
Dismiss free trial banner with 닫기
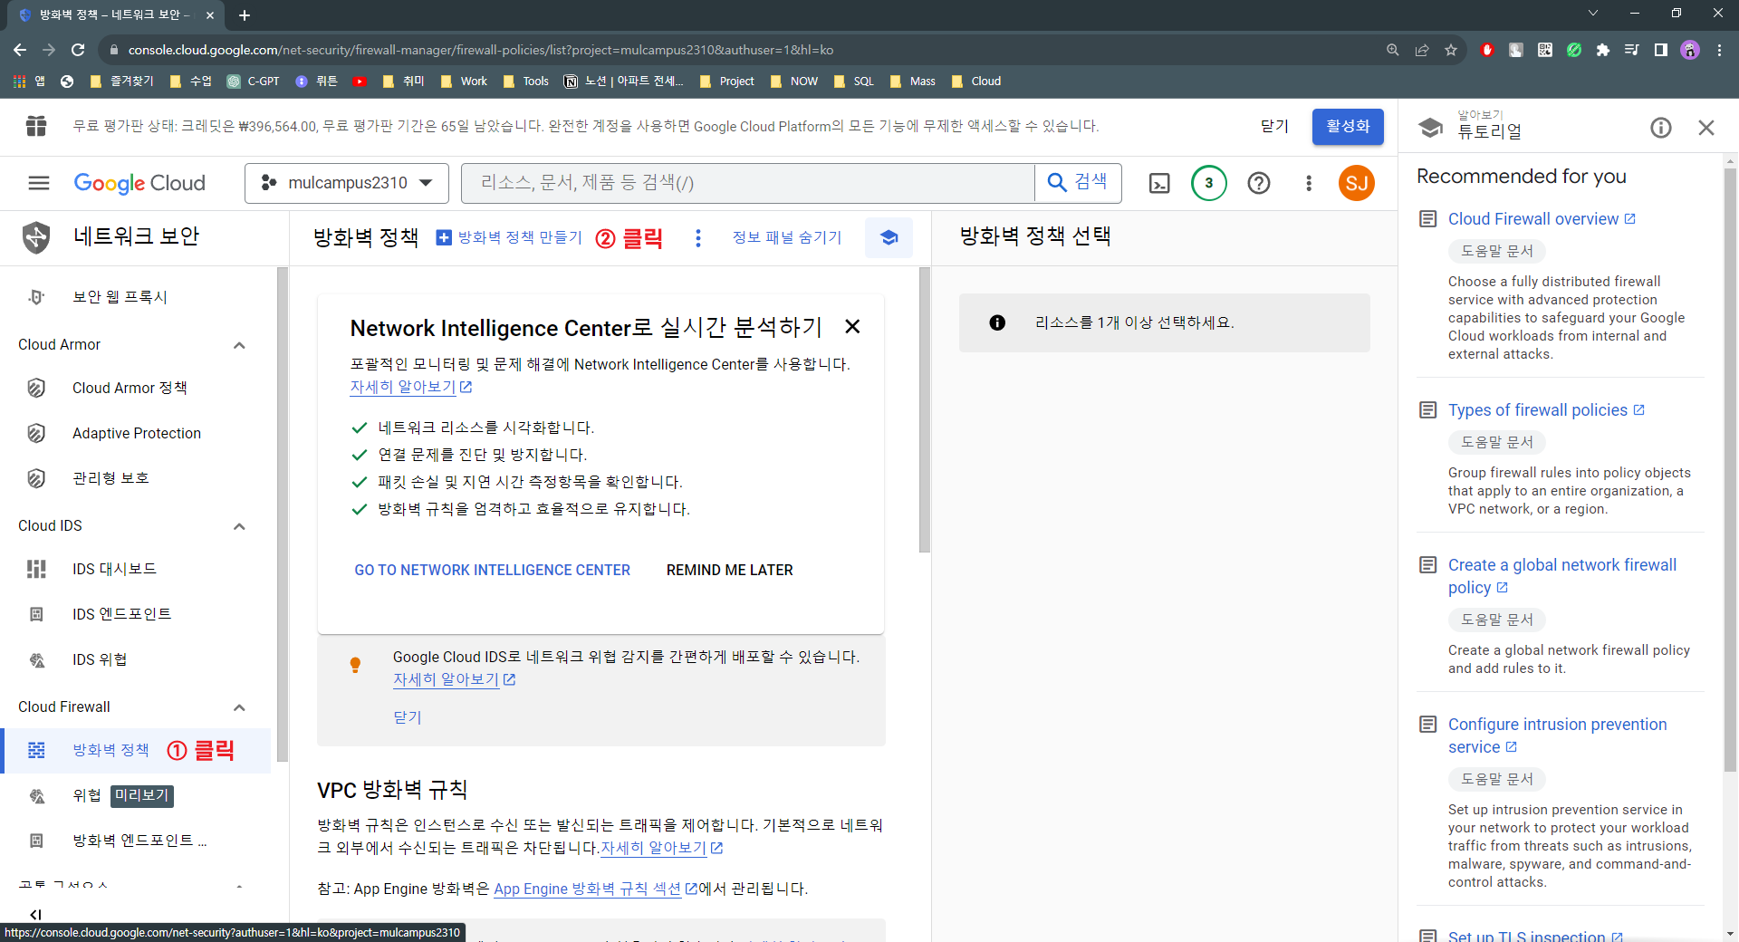click(1274, 126)
